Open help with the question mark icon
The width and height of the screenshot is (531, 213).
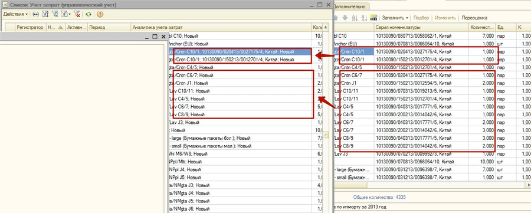[x=100, y=14]
